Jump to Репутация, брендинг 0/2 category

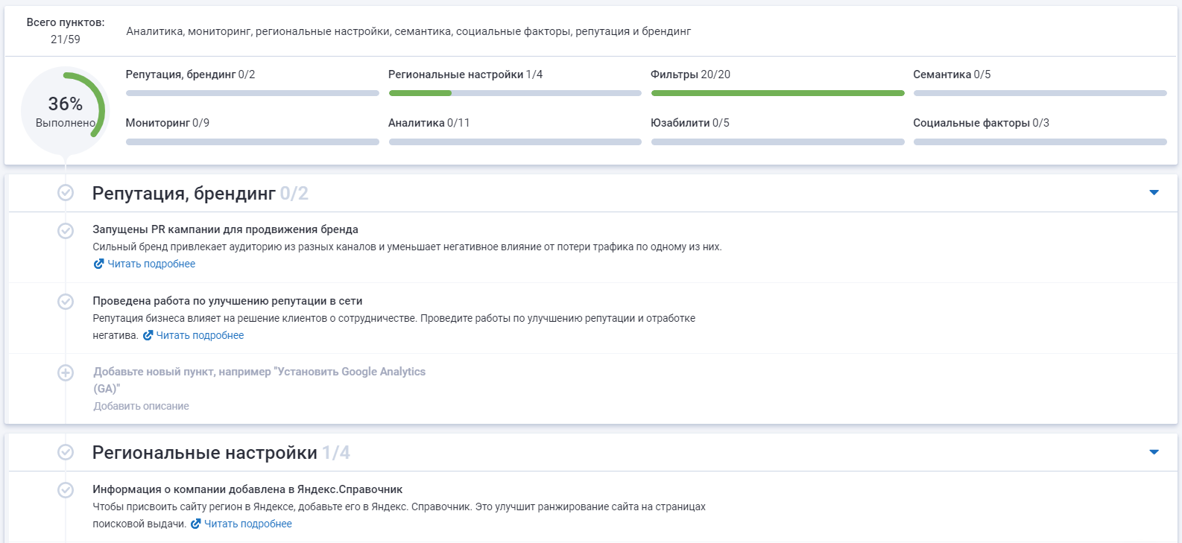pyautogui.click(x=190, y=74)
